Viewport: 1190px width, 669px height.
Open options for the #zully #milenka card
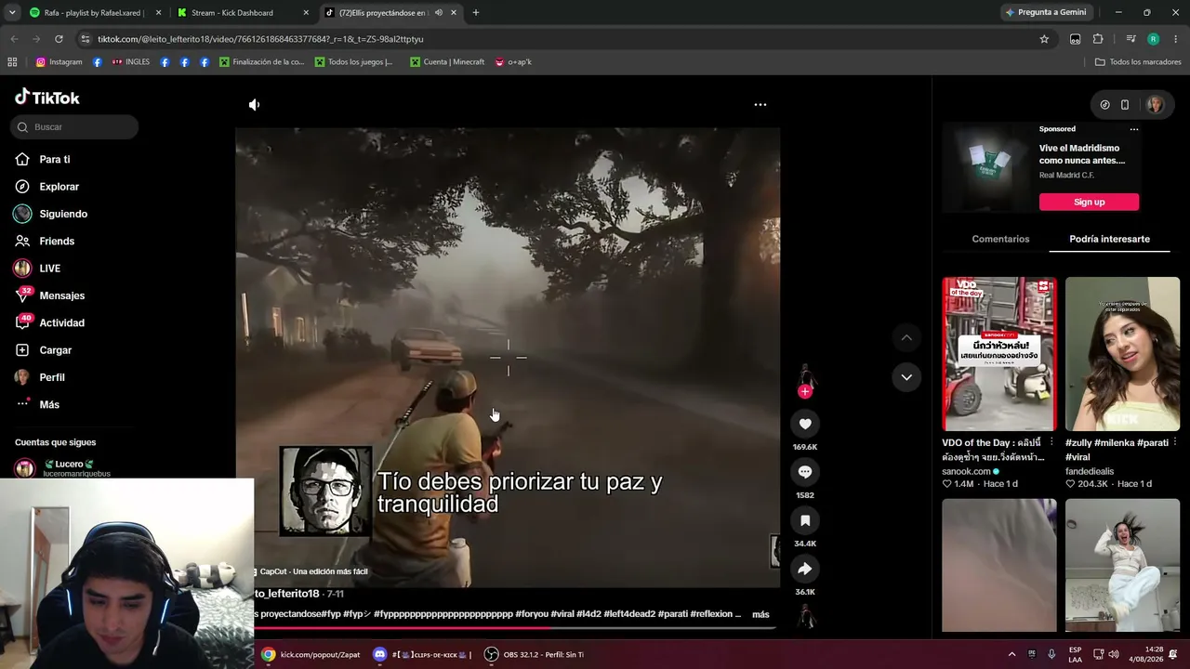[x=1175, y=442]
